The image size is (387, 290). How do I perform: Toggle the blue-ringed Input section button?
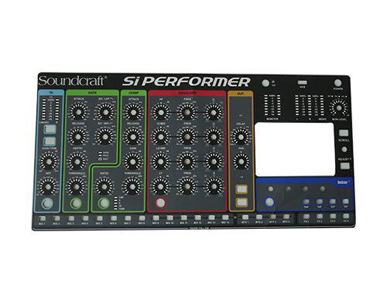[47, 203]
